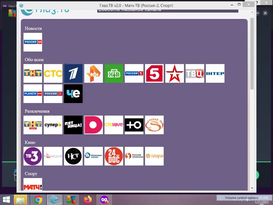Select the Че channel logo
The image size is (273, 205).
[73, 94]
